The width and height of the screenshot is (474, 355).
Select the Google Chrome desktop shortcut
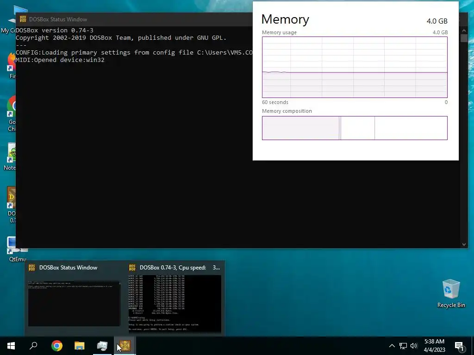(12, 114)
